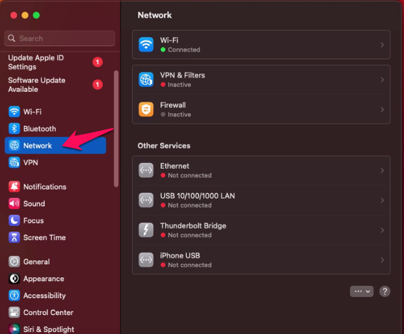Expand the Ethernet row chevron
Viewport: 404px width, 334px height.
382,171
